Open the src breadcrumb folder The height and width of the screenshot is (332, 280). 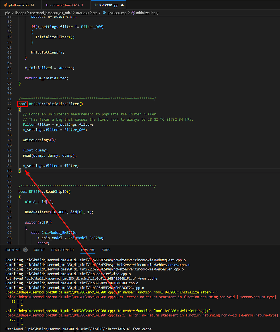click(x=95, y=13)
